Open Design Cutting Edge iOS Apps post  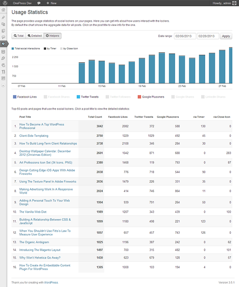pyautogui.click(x=47, y=172)
